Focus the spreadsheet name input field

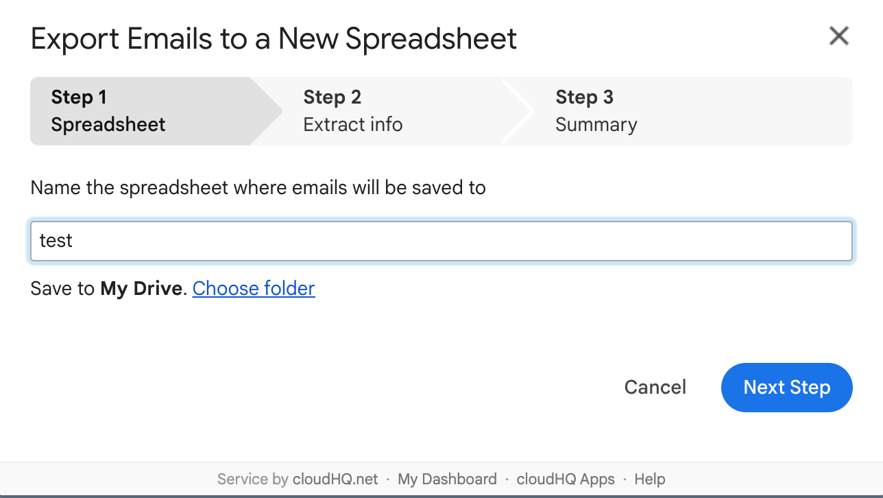[441, 241]
